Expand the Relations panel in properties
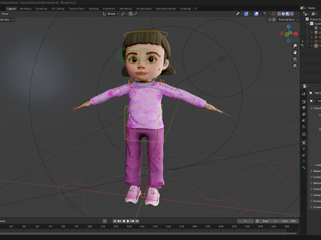 [316, 171]
